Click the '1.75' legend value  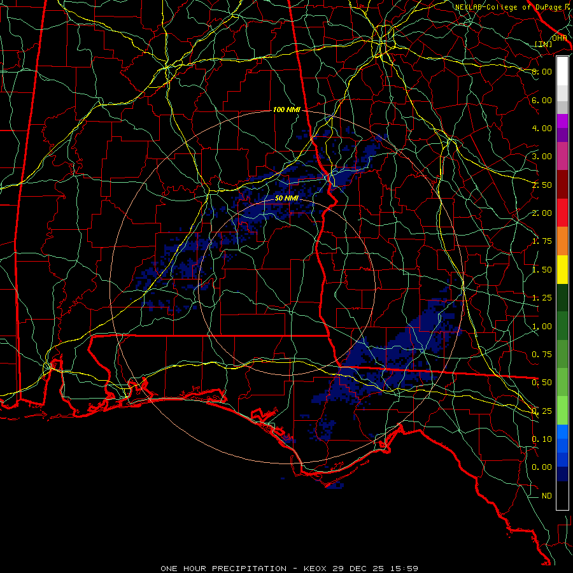tap(542, 241)
